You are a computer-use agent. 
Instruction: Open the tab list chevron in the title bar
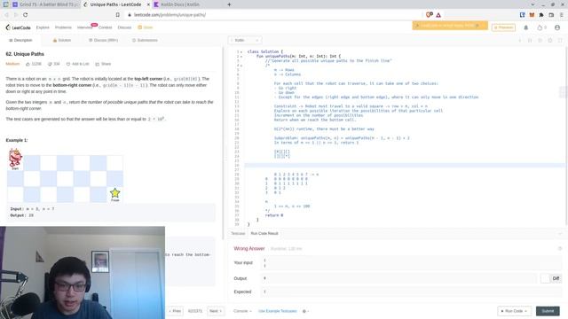(x=532, y=4)
